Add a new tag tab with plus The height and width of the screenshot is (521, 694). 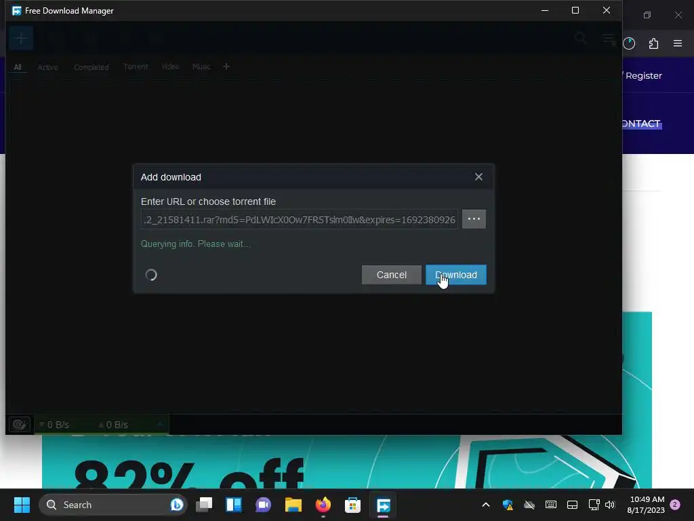point(226,66)
